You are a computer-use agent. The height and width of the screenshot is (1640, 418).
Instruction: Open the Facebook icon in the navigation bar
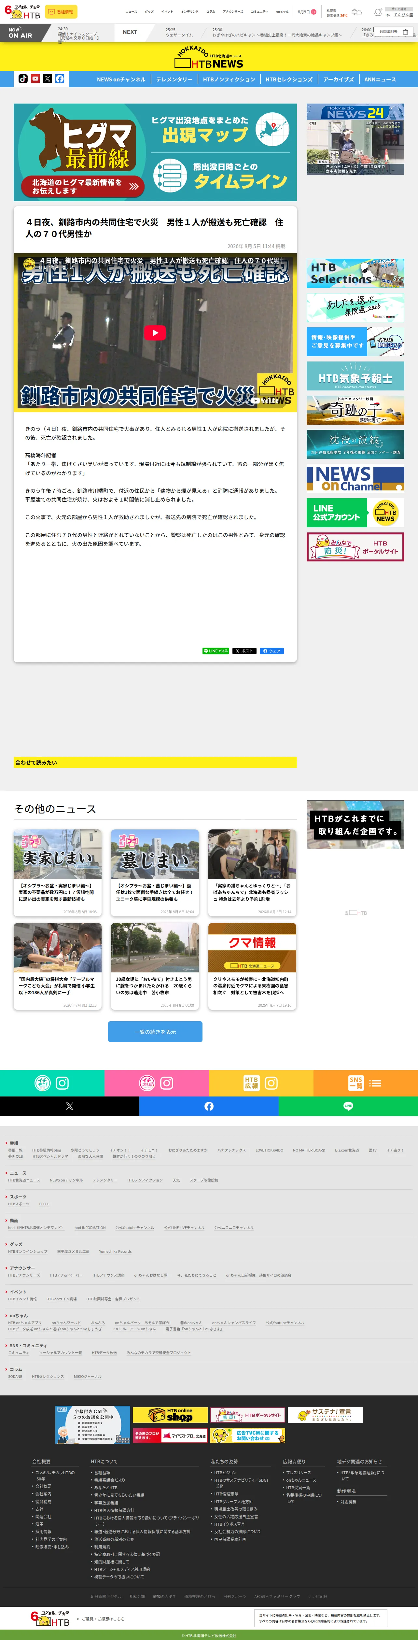(x=59, y=79)
